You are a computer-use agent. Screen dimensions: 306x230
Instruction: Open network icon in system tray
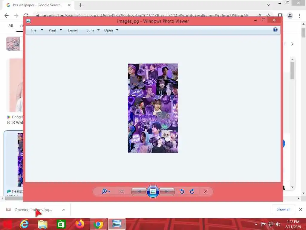(271, 224)
